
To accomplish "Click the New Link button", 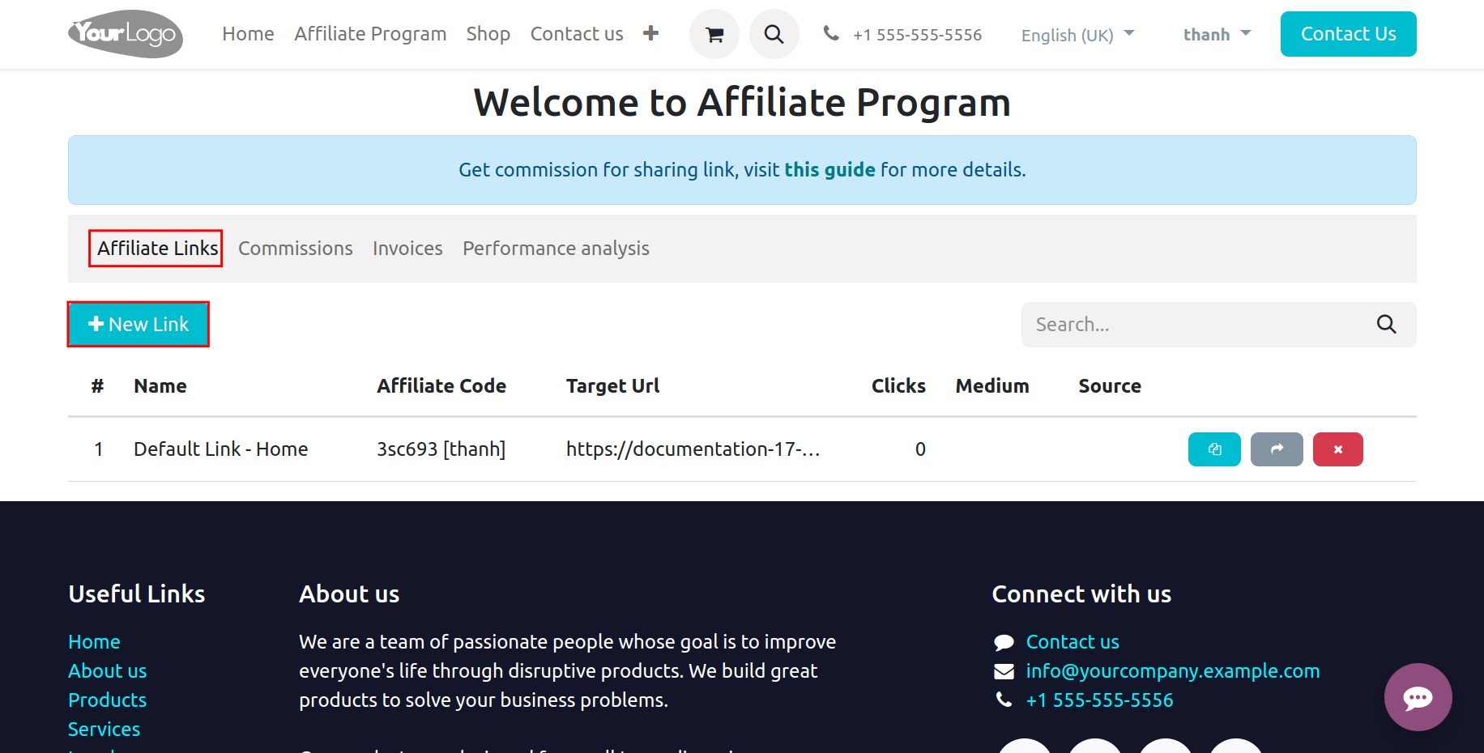I will (x=138, y=325).
